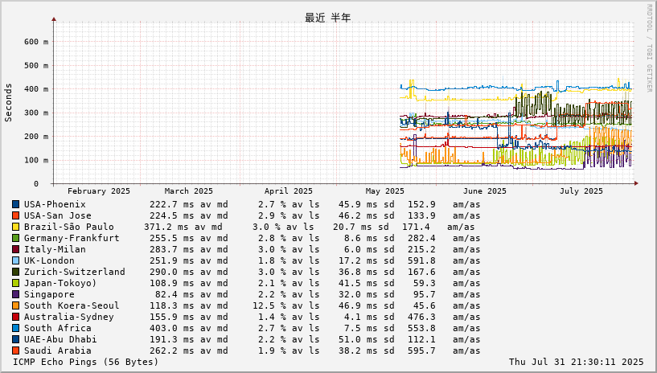Select the South Koera-Seoul orange swatch
This screenshot has width=657, height=373.
(16, 305)
